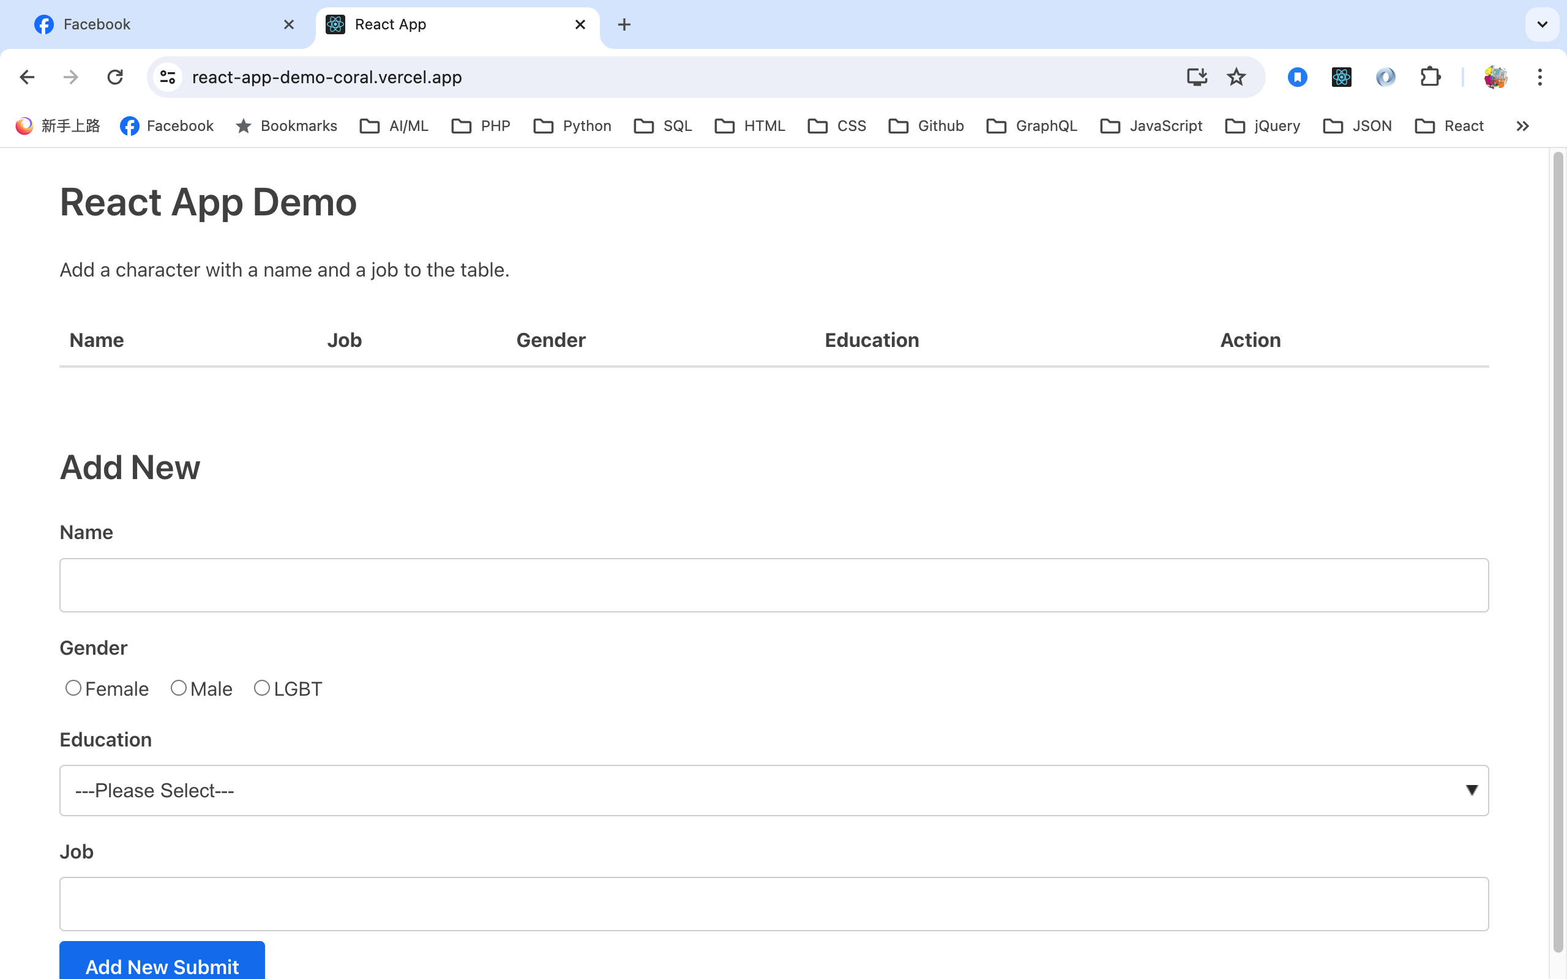
Task: Click the install app icon in address bar
Action: 1197,77
